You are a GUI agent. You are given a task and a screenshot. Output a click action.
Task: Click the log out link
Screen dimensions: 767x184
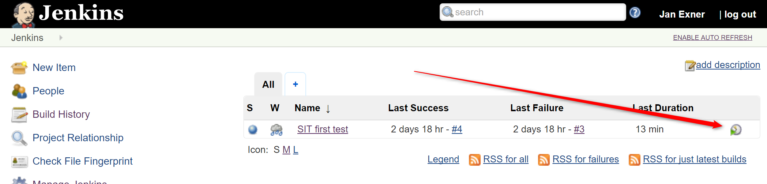740,15
